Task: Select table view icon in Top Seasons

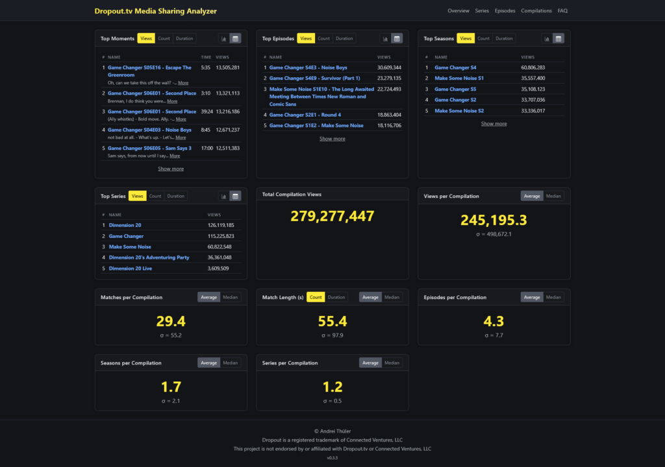Action: point(558,39)
